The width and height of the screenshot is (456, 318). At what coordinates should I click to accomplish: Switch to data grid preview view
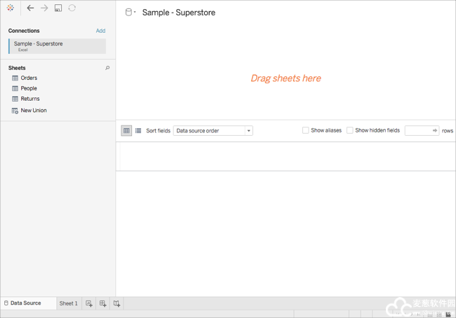tap(126, 130)
